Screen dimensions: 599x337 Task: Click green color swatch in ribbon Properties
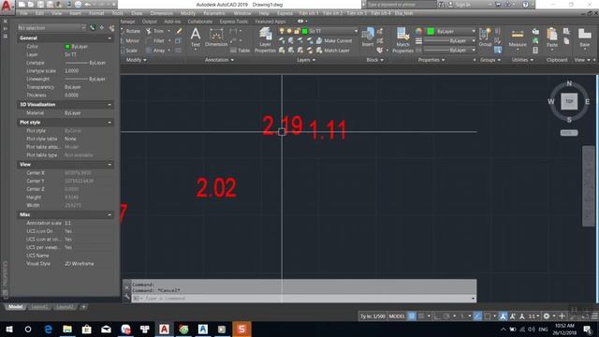point(431,31)
